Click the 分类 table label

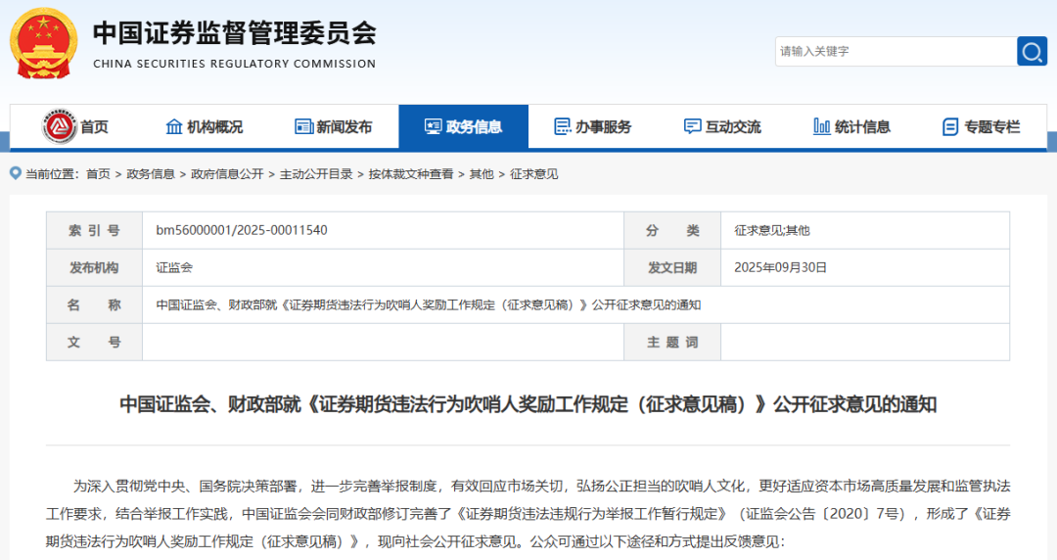tap(672, 231)
